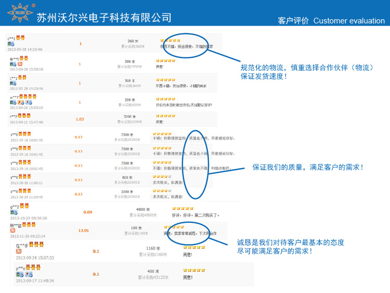Click the 累计采购43122米 purchase total text

click(153, 277)
